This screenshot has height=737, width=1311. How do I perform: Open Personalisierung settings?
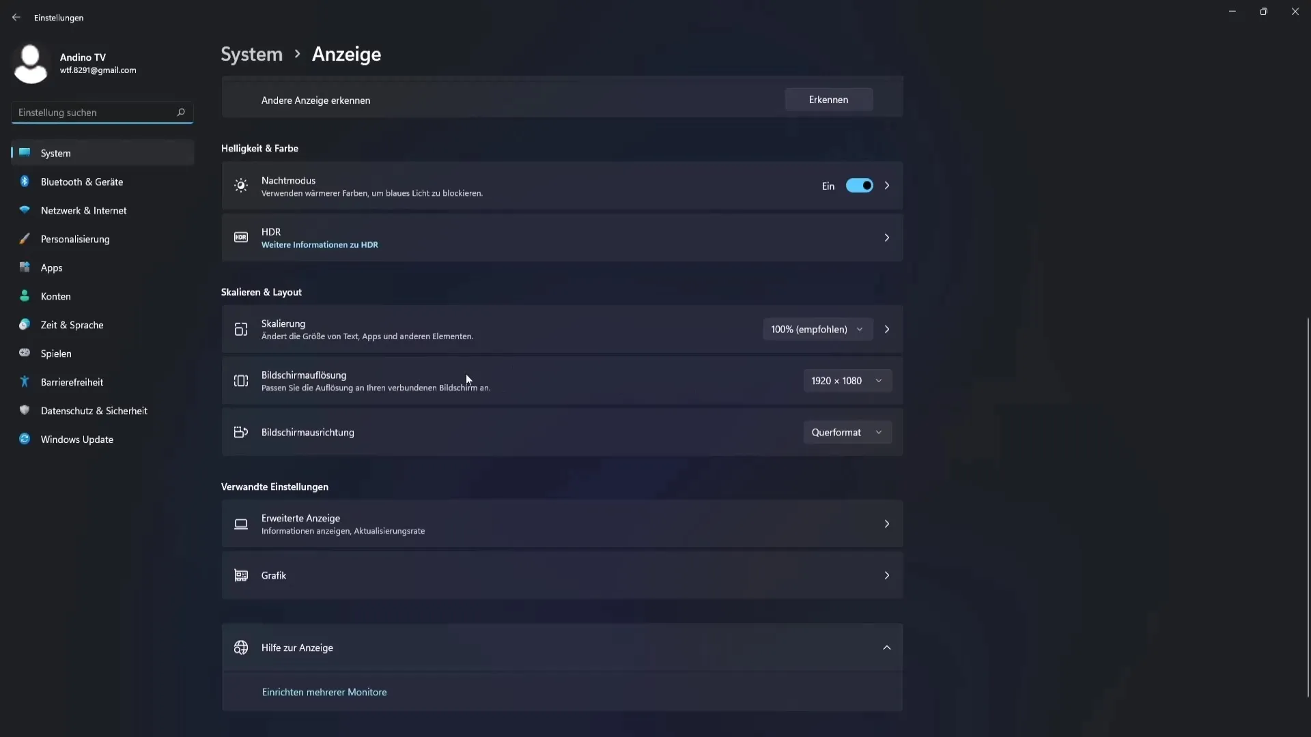74,238
